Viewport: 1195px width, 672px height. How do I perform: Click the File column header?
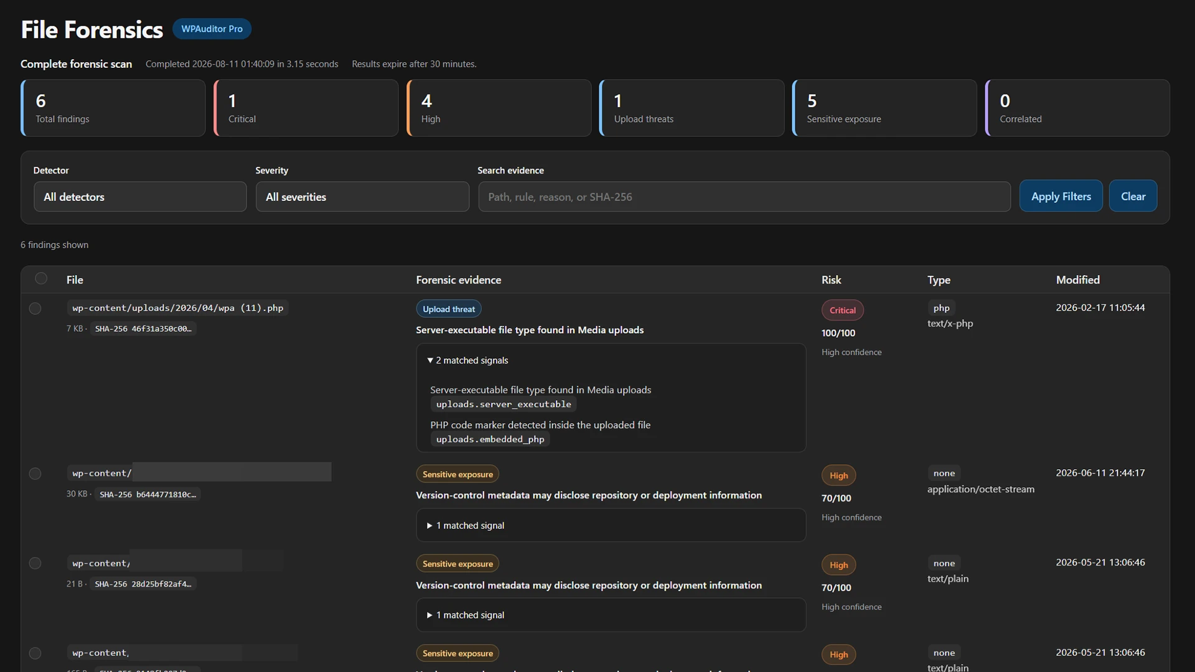pyautogui.click(x=75, y=280)
